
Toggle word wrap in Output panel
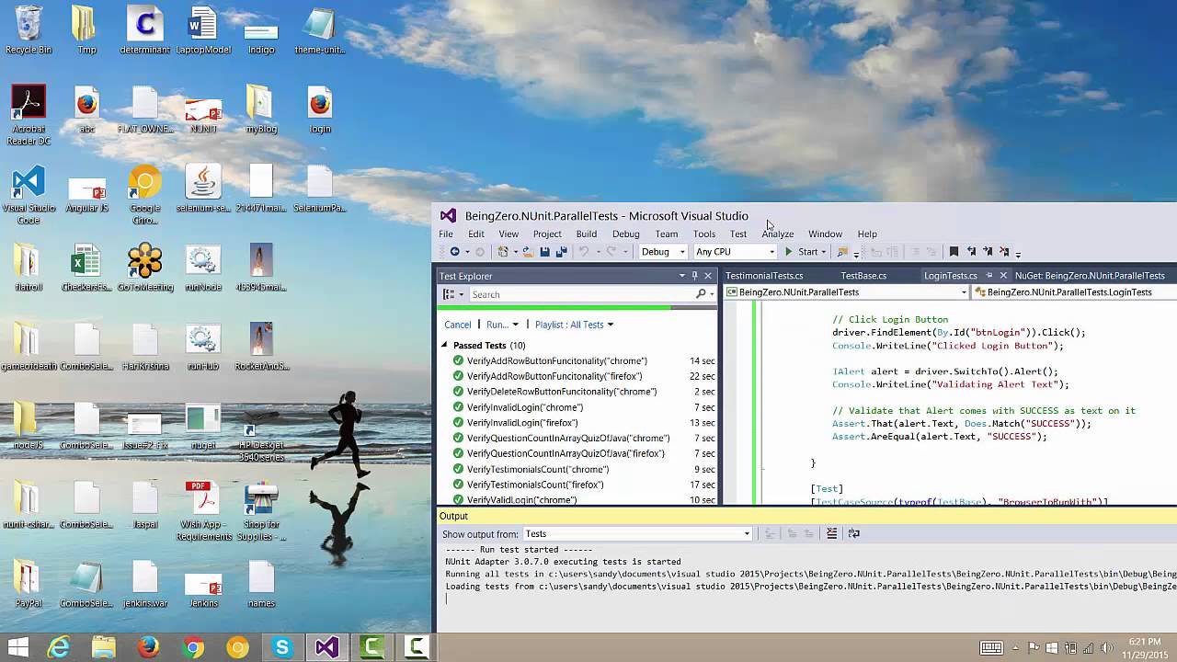(853, 533)
